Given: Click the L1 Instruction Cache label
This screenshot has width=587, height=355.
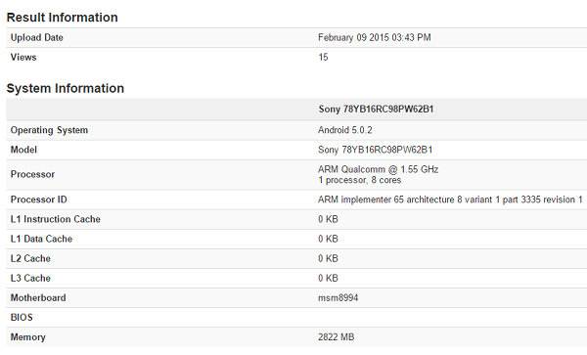Looking at the screenshot, I should pos(56,219).
